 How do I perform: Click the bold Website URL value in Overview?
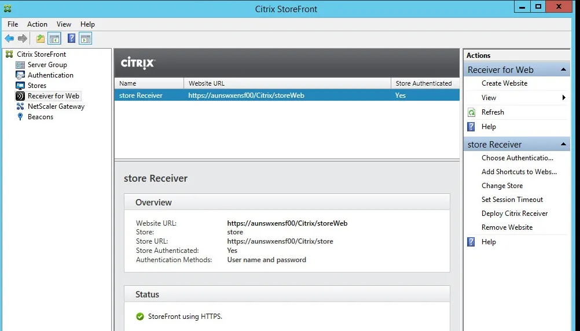click(288, 223)
